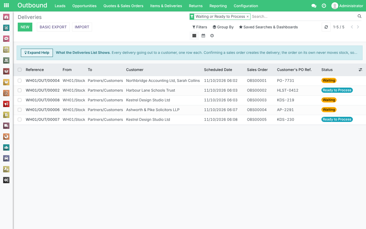This screenshot has height=229, width=366.
Task: Click the search magnifier icon
Action: pyautogui.click(x=360, y=16)
